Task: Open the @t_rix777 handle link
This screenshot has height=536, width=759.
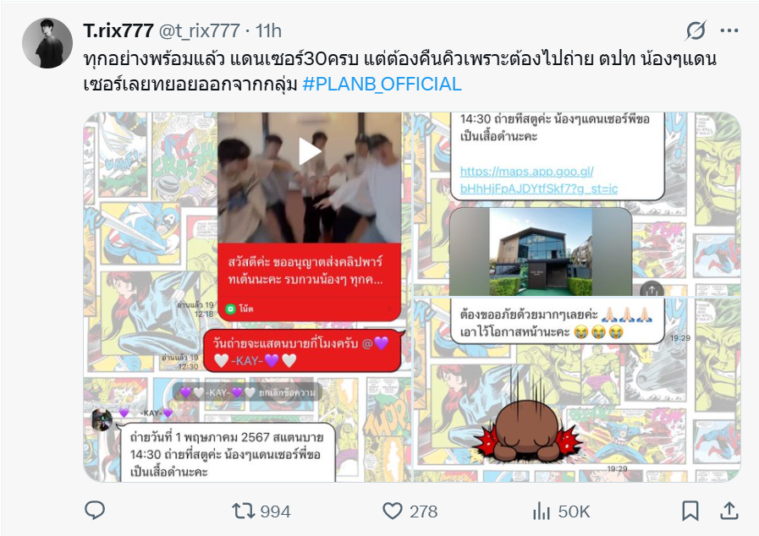Action: click(199, 30)
